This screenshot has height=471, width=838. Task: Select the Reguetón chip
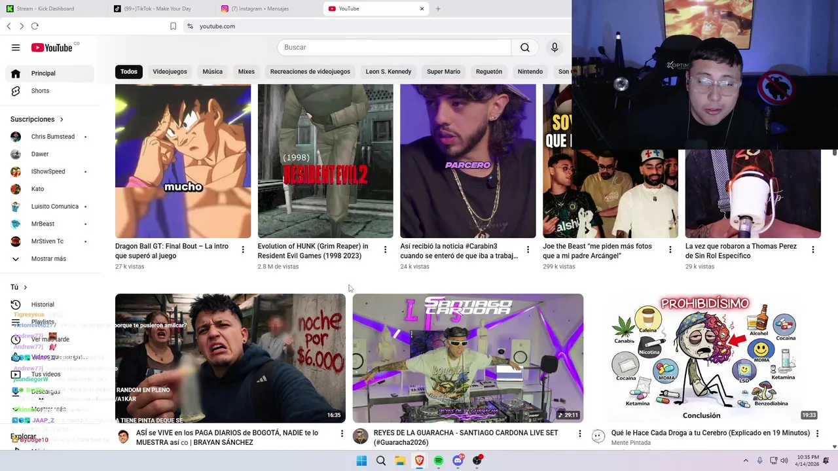click(489, 71)
